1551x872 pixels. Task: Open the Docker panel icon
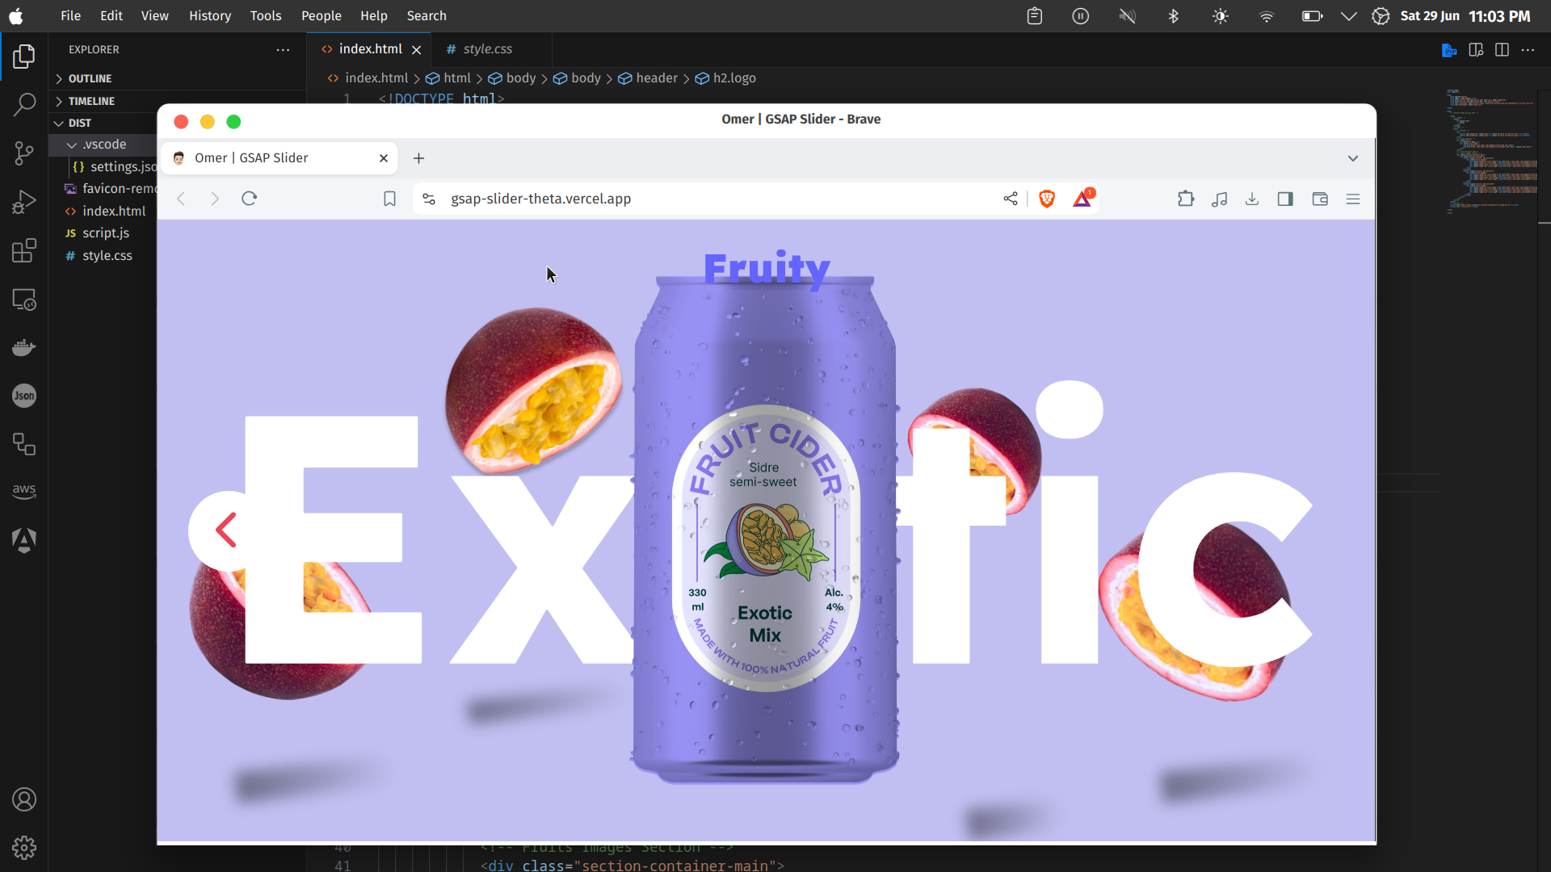(x=24, y=347)
